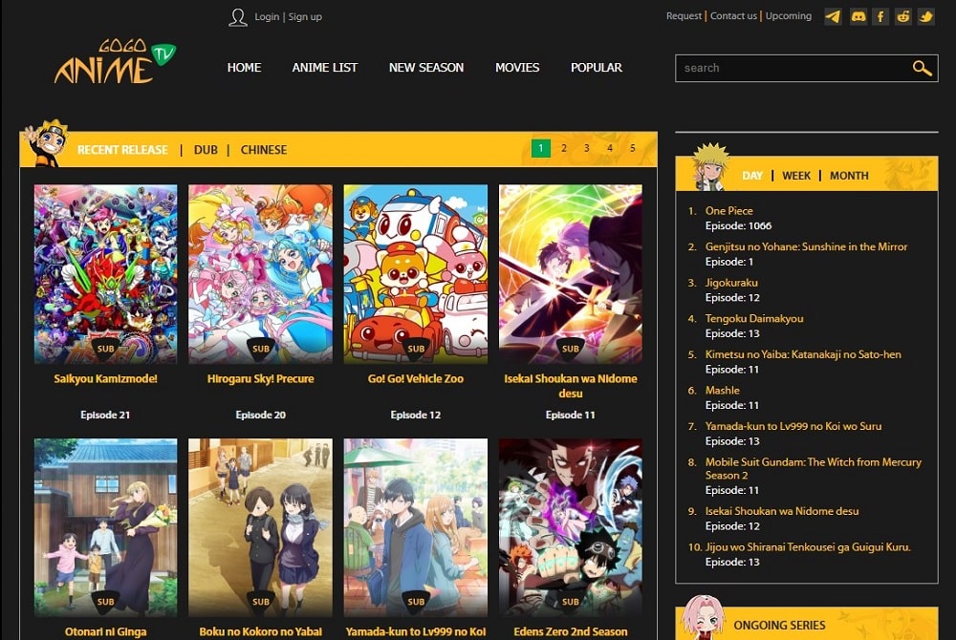This screenshot has width=956, height=640.
Task: Select the DAY ranking tab
Action: pyautogui.click(x=752, y=176)
